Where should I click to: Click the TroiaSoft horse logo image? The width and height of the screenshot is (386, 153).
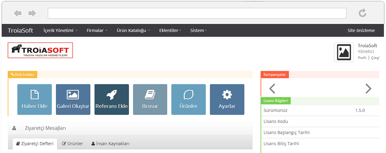click(40, 50)
